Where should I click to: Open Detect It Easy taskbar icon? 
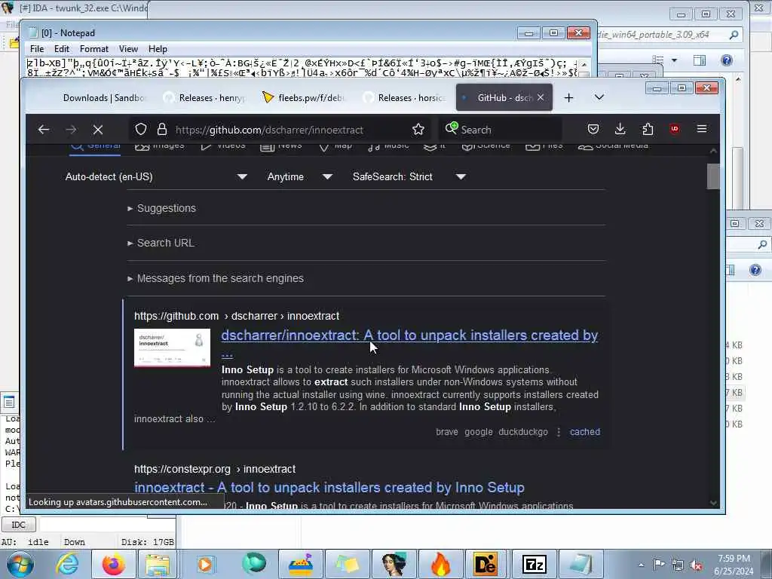[x=485, y=564]
